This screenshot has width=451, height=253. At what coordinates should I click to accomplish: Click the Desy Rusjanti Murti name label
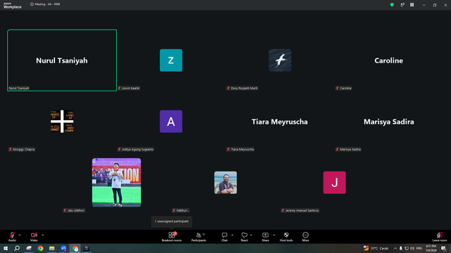coord(242,88)
